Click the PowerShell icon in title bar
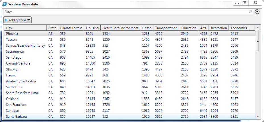264x122 pixels. tap(4, 4)
